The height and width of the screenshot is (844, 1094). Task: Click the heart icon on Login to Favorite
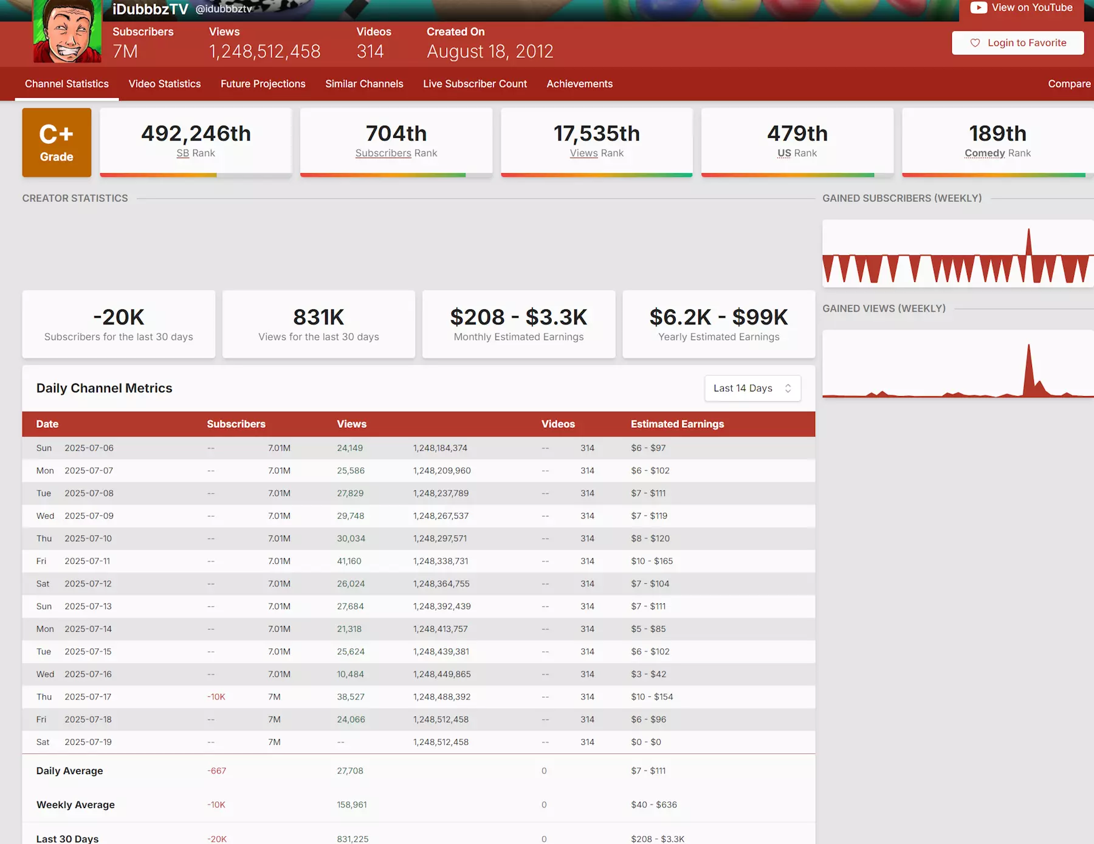coord(975,43)
